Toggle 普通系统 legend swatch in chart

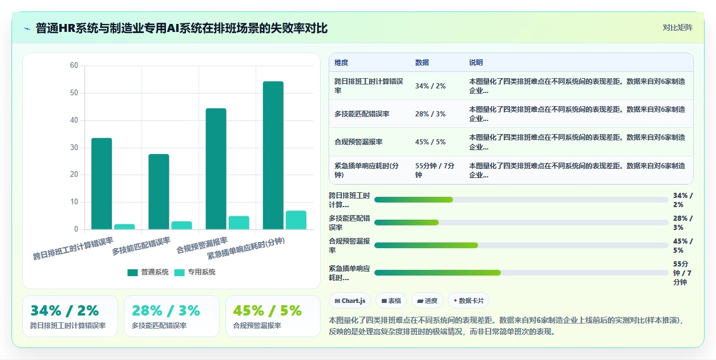click(132, 272)
